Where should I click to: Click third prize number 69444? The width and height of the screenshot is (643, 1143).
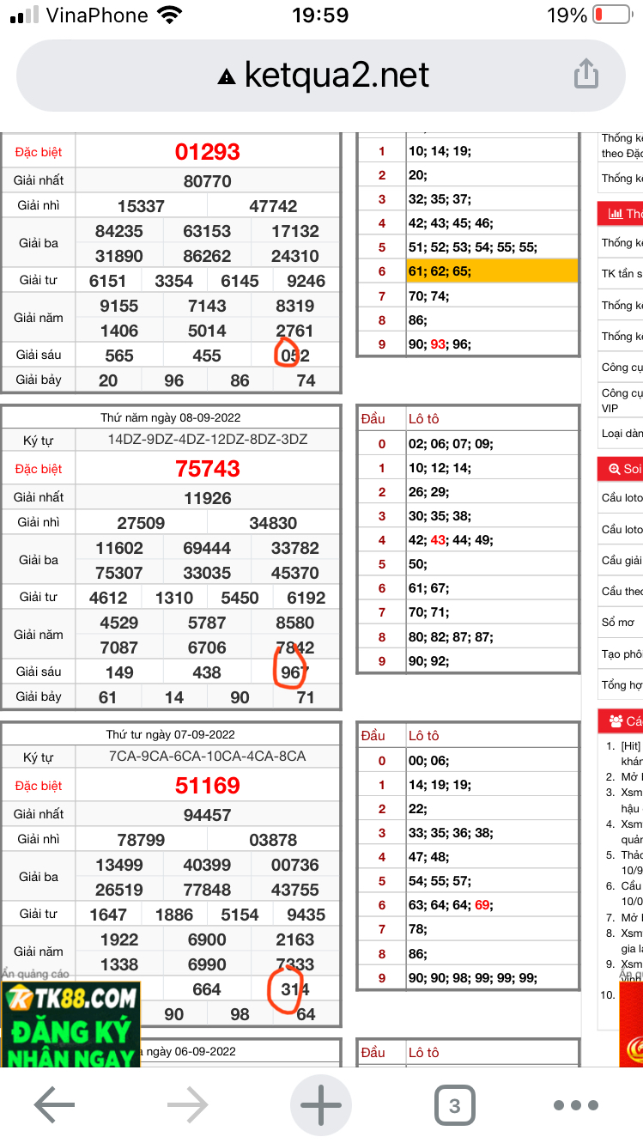tap(208, 548)
